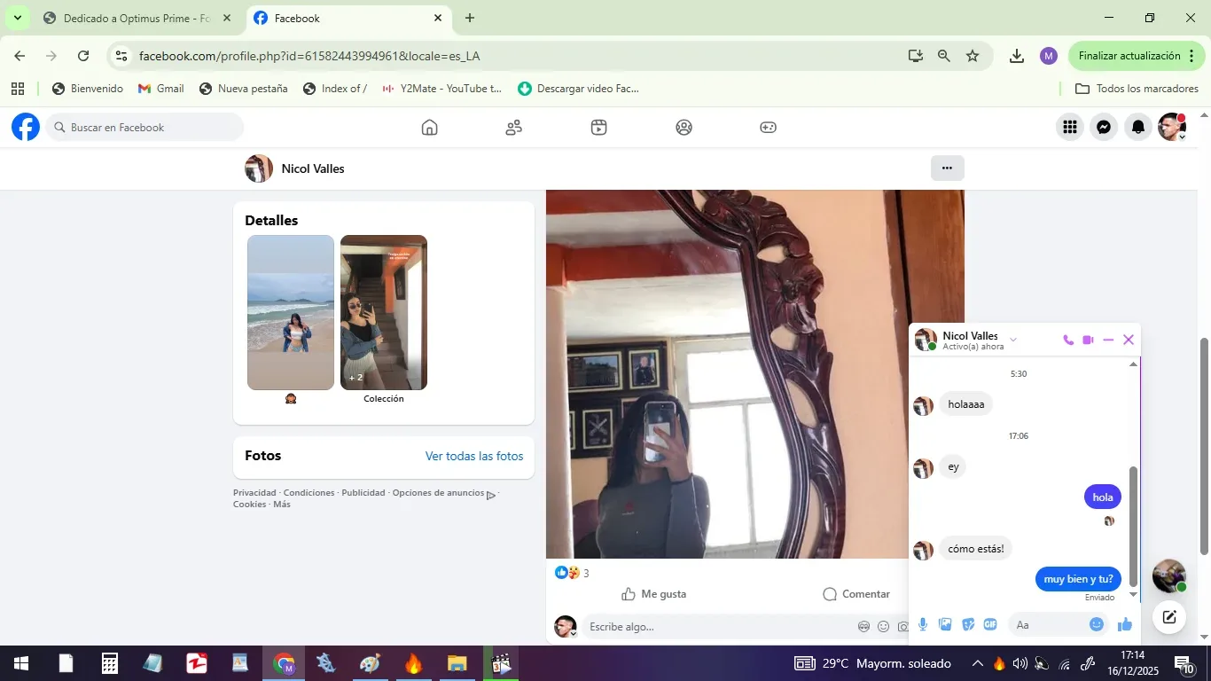This screenshot has width=1211, height=681.
Task: Click the Escribe algo comment field
Action: tap(718, 627)
